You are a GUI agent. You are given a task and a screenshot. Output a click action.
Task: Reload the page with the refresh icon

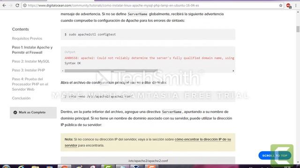click(x=17, y=6)
